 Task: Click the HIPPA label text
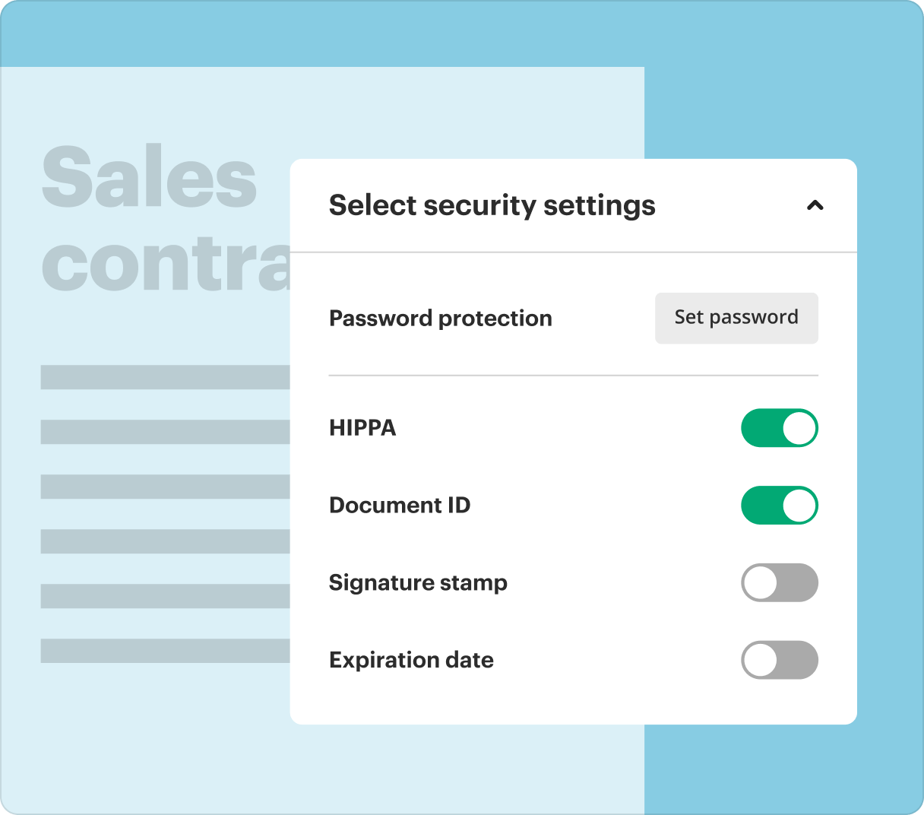pos(362,428)
